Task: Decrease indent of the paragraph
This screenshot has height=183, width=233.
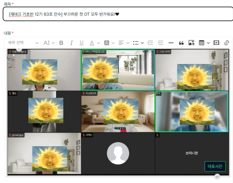Action: pos(161,43)
